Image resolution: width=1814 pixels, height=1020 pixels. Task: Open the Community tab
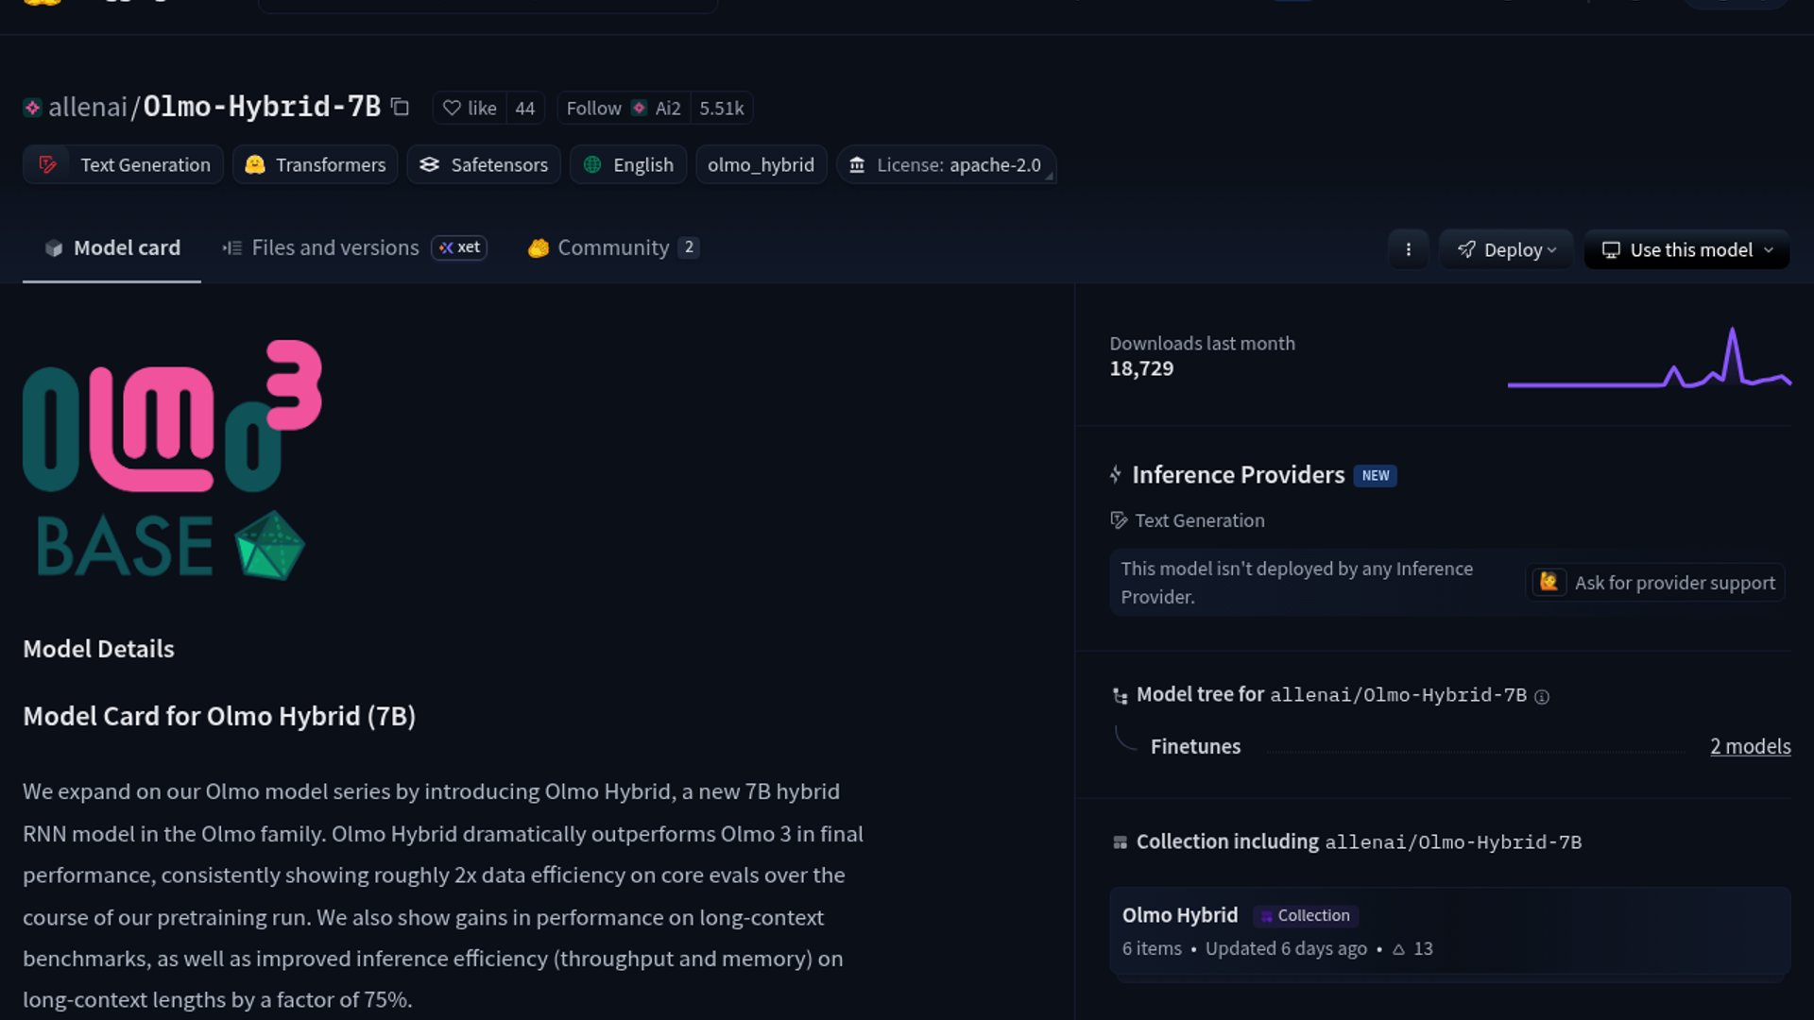[x=612, y=248]
